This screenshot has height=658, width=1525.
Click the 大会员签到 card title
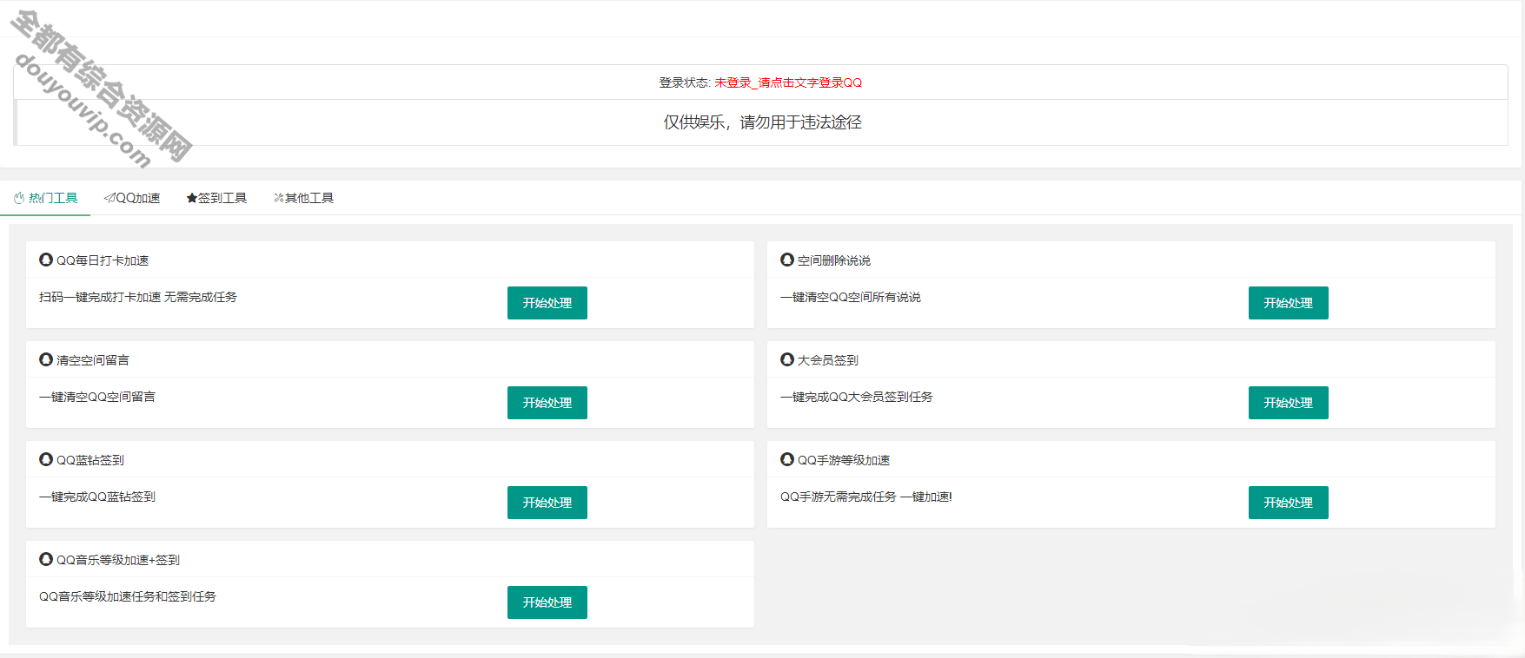click(828, 360)
